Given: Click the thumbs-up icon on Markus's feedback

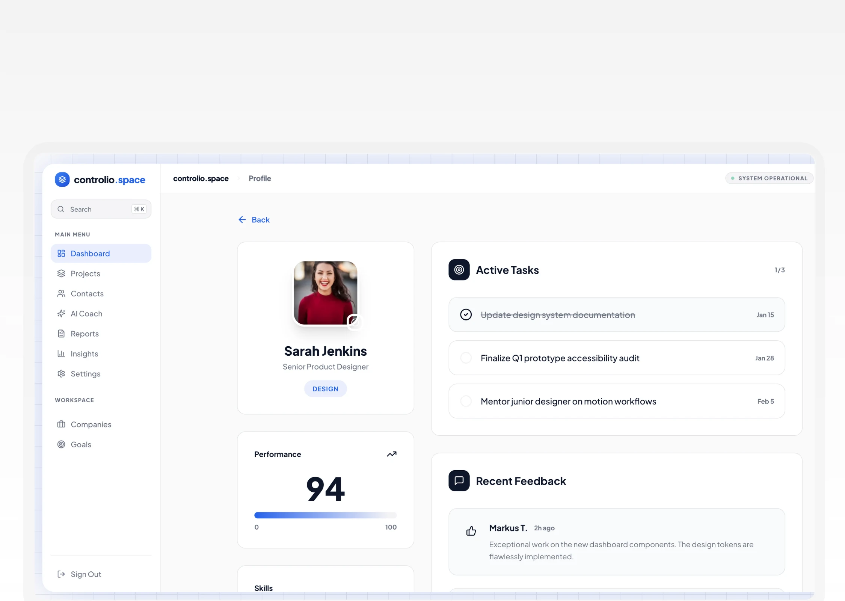Looking at the screenshot, I should tap(471, 531).
